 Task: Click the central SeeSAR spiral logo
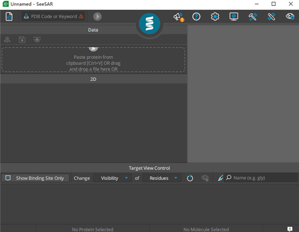click(149, 23)
